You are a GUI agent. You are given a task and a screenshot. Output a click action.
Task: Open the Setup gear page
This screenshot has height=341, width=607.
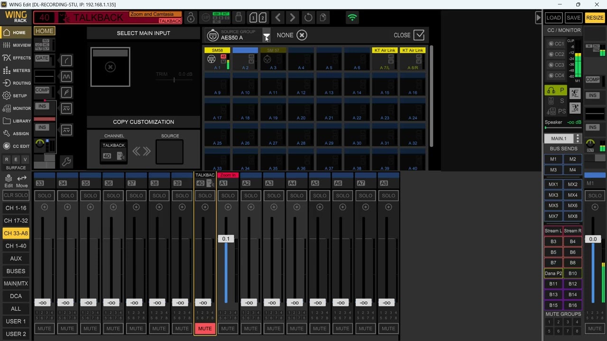point(16,96)
